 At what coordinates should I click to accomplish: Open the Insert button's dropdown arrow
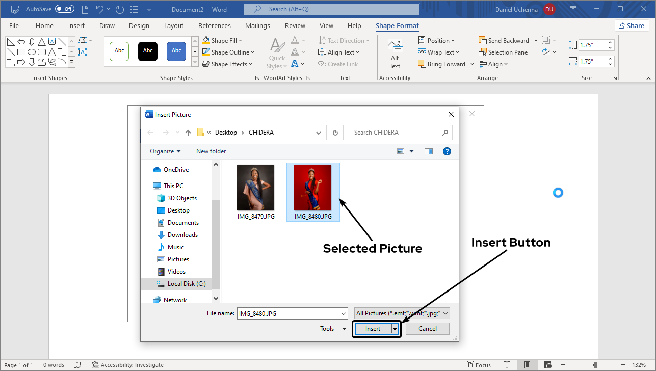tap(395, 329)
